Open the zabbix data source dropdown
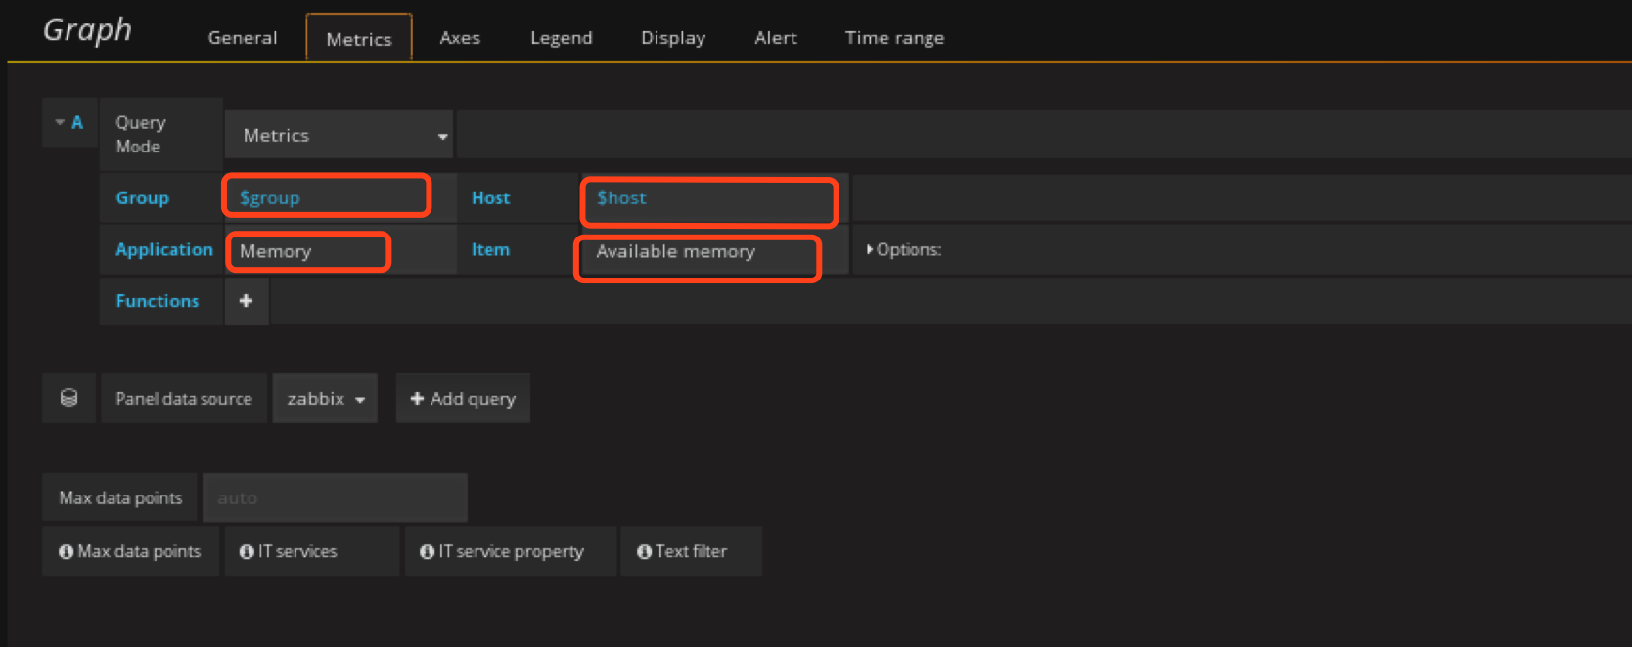This screenshot has width=1632, height=647. click(325, 399)
